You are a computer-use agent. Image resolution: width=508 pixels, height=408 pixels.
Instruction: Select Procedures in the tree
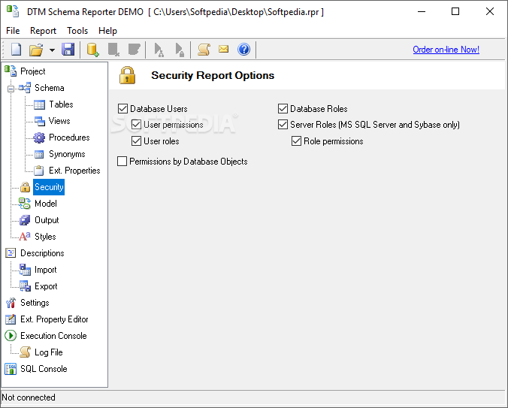coord(69,138)
